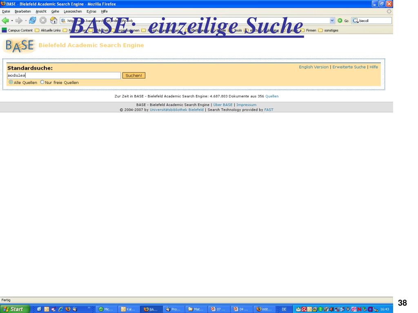Switch to the 07 ... PowerPoint taskbar window
The image size is (418, 313).
[x=218, y=309]
